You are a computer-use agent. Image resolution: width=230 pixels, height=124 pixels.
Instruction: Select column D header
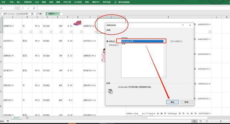coord(48,17)
